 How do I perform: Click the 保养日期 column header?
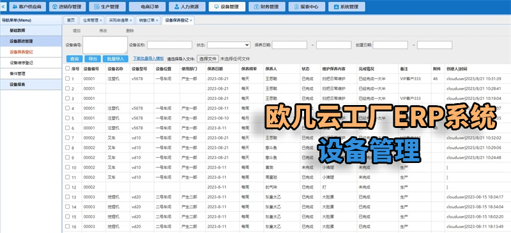pyautogui.click(x=215, y=69)
